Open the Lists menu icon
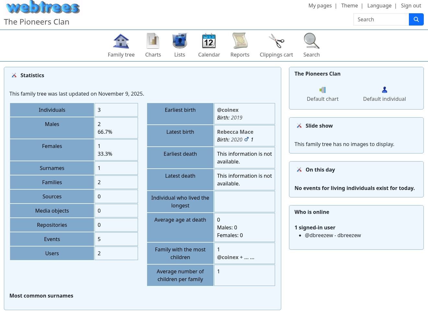 pyautogui.click(x=179, y=41)
